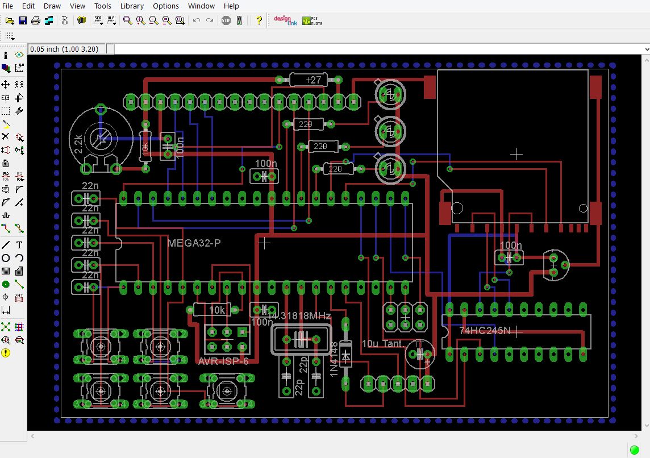Open the Autorouter tool
This screenshot has width=650, height=458.
click(x=19, y=327)
